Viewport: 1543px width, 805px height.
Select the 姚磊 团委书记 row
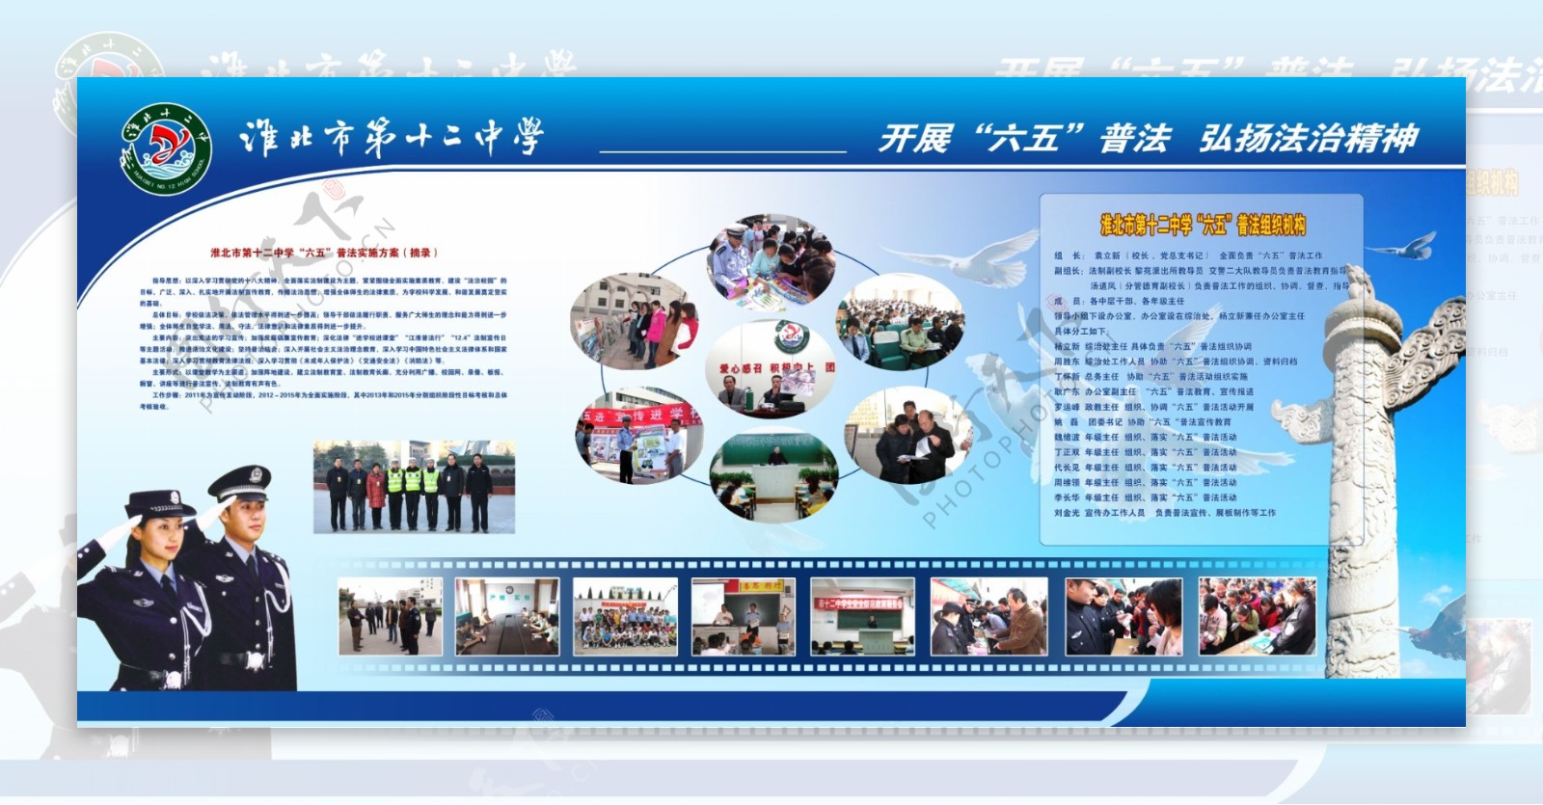click(1142, 422)
